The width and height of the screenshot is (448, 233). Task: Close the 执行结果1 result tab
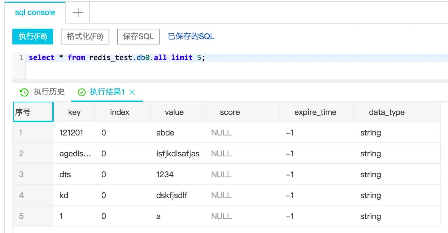(132, 92)
